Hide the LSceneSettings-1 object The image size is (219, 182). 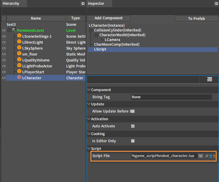click(4, 36)
